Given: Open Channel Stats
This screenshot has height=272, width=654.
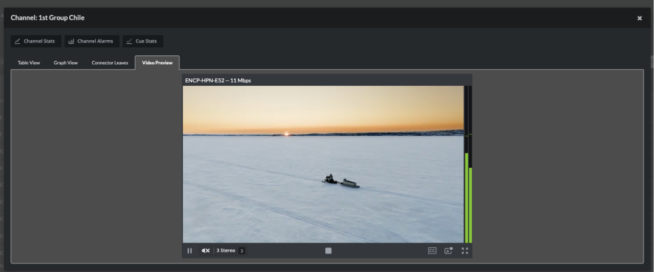Looking at the screenshot, I should (36, 41).
